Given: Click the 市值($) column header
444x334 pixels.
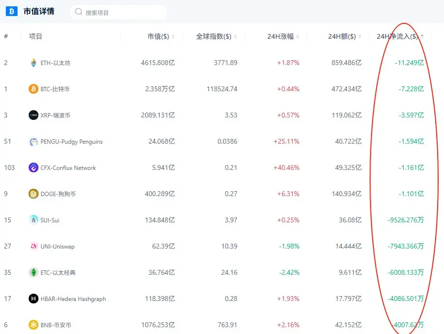Looking at the screenshot, I should click(x=158, y=36).
